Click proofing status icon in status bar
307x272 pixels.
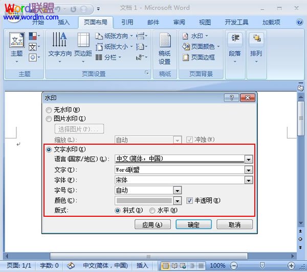(71, 266)
